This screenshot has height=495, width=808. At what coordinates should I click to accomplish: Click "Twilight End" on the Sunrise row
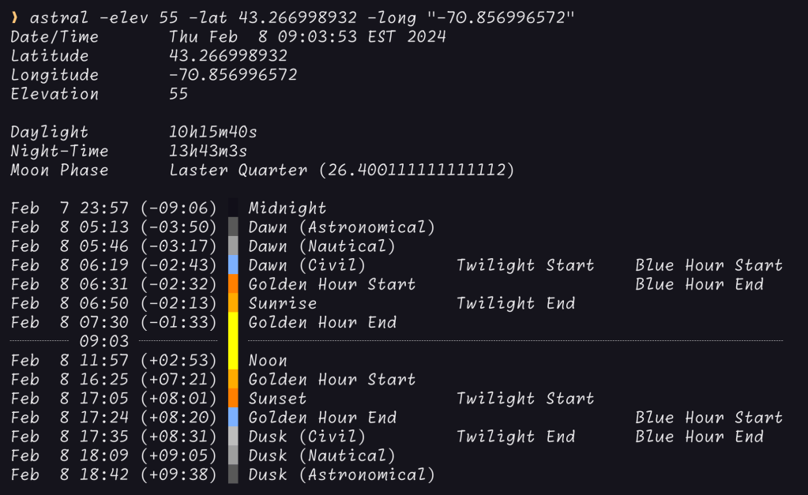515,303
